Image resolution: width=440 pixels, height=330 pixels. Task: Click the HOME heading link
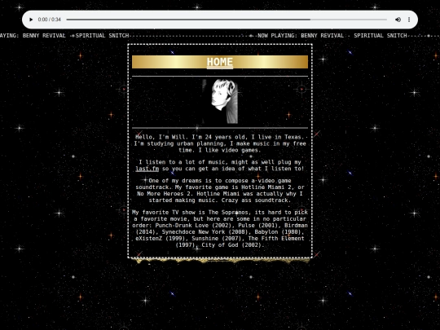[220, 62]
